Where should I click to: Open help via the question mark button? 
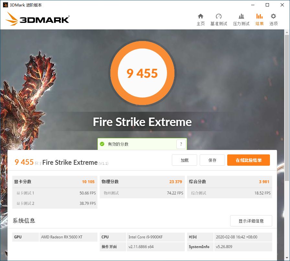coord(181,144)
